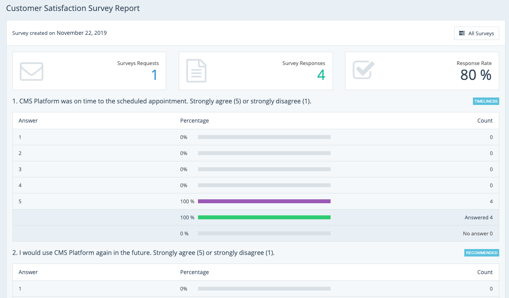
Task: Click the 80 % response rate value
Action: tap(475, 75)
